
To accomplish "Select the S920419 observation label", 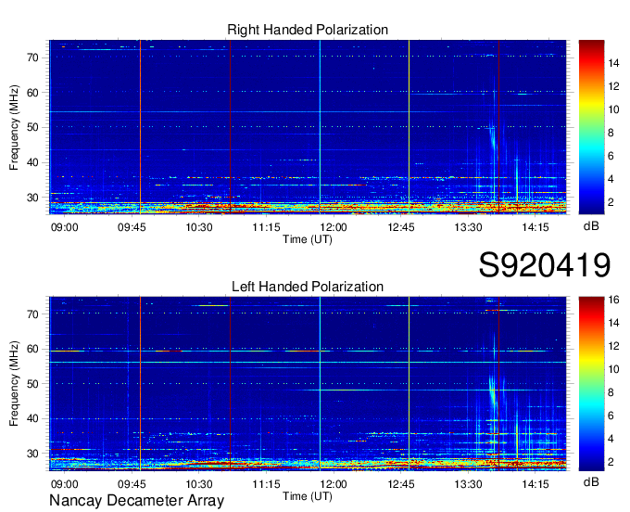I will pos(545,264).
